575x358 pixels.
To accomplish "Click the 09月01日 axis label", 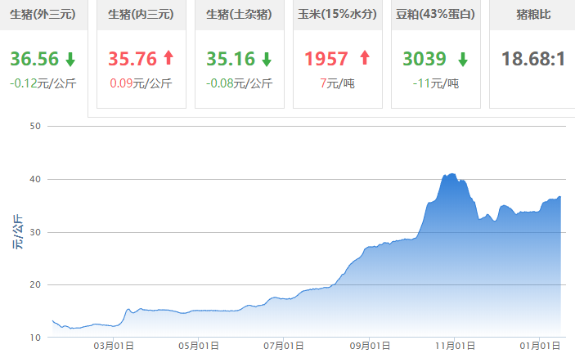I will (x=370, y=346).
